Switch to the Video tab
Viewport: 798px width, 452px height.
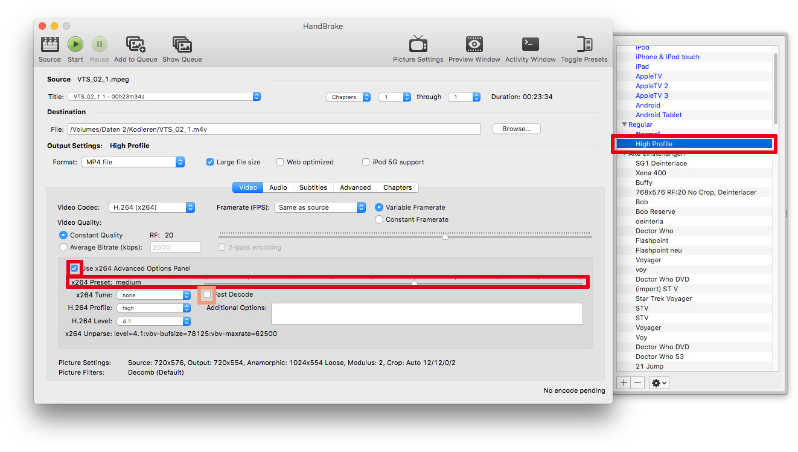point(247,187)
